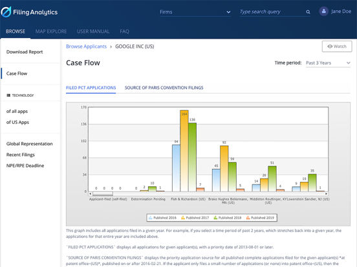
Task: Open 'of all apps' in sidebar
Action: [17, 111]
